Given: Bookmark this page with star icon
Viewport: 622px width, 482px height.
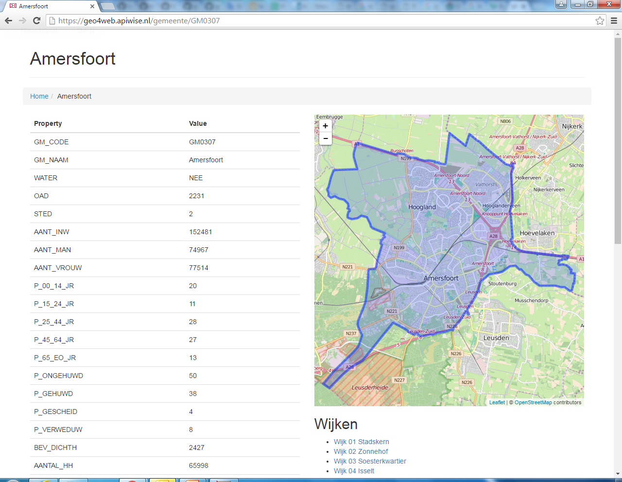Looking at the screenshot, I should 600,20.
